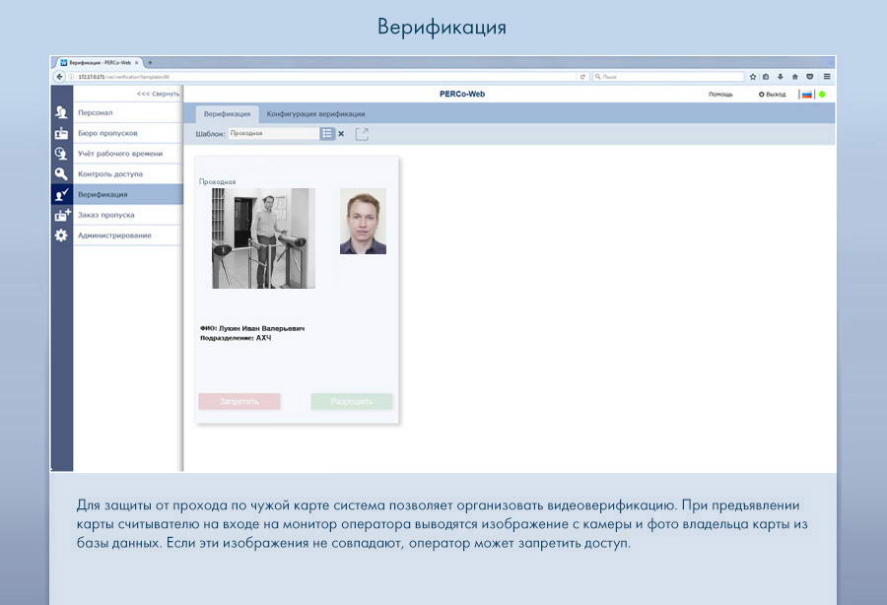Switch to Конфигурация верификации tab
Screen dimensions: 887x605
315,114
